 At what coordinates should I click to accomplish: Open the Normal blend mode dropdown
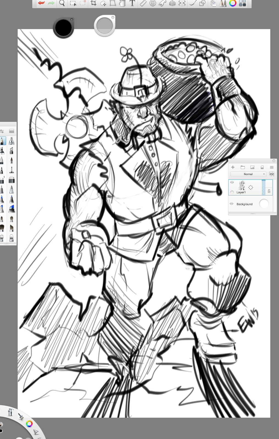click(x=248, y=174)
